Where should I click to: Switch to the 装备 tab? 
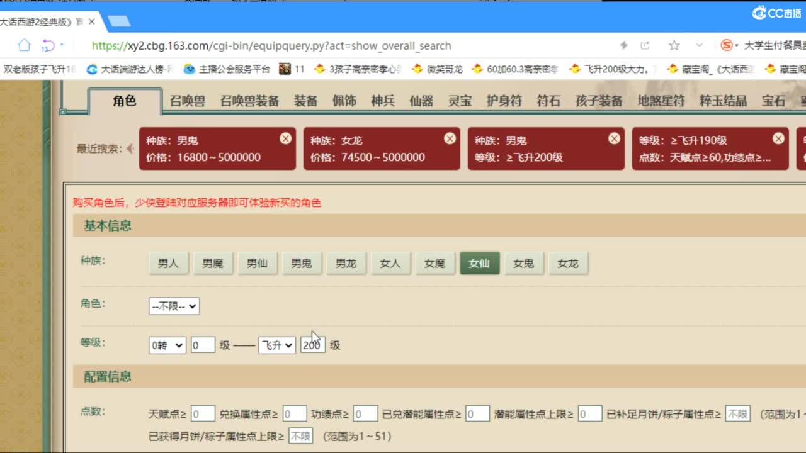pyautogui.click(x=305, y=101)
